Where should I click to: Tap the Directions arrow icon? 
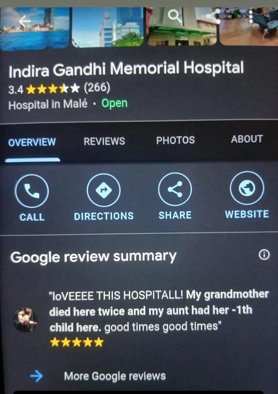[104, 190]
